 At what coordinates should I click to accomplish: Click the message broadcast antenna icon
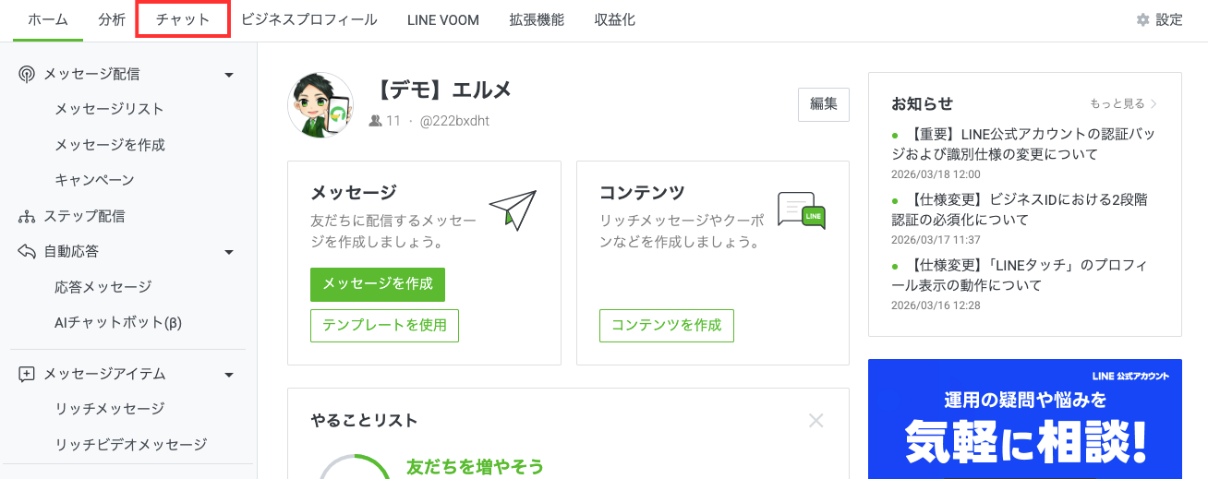(27, 74)
